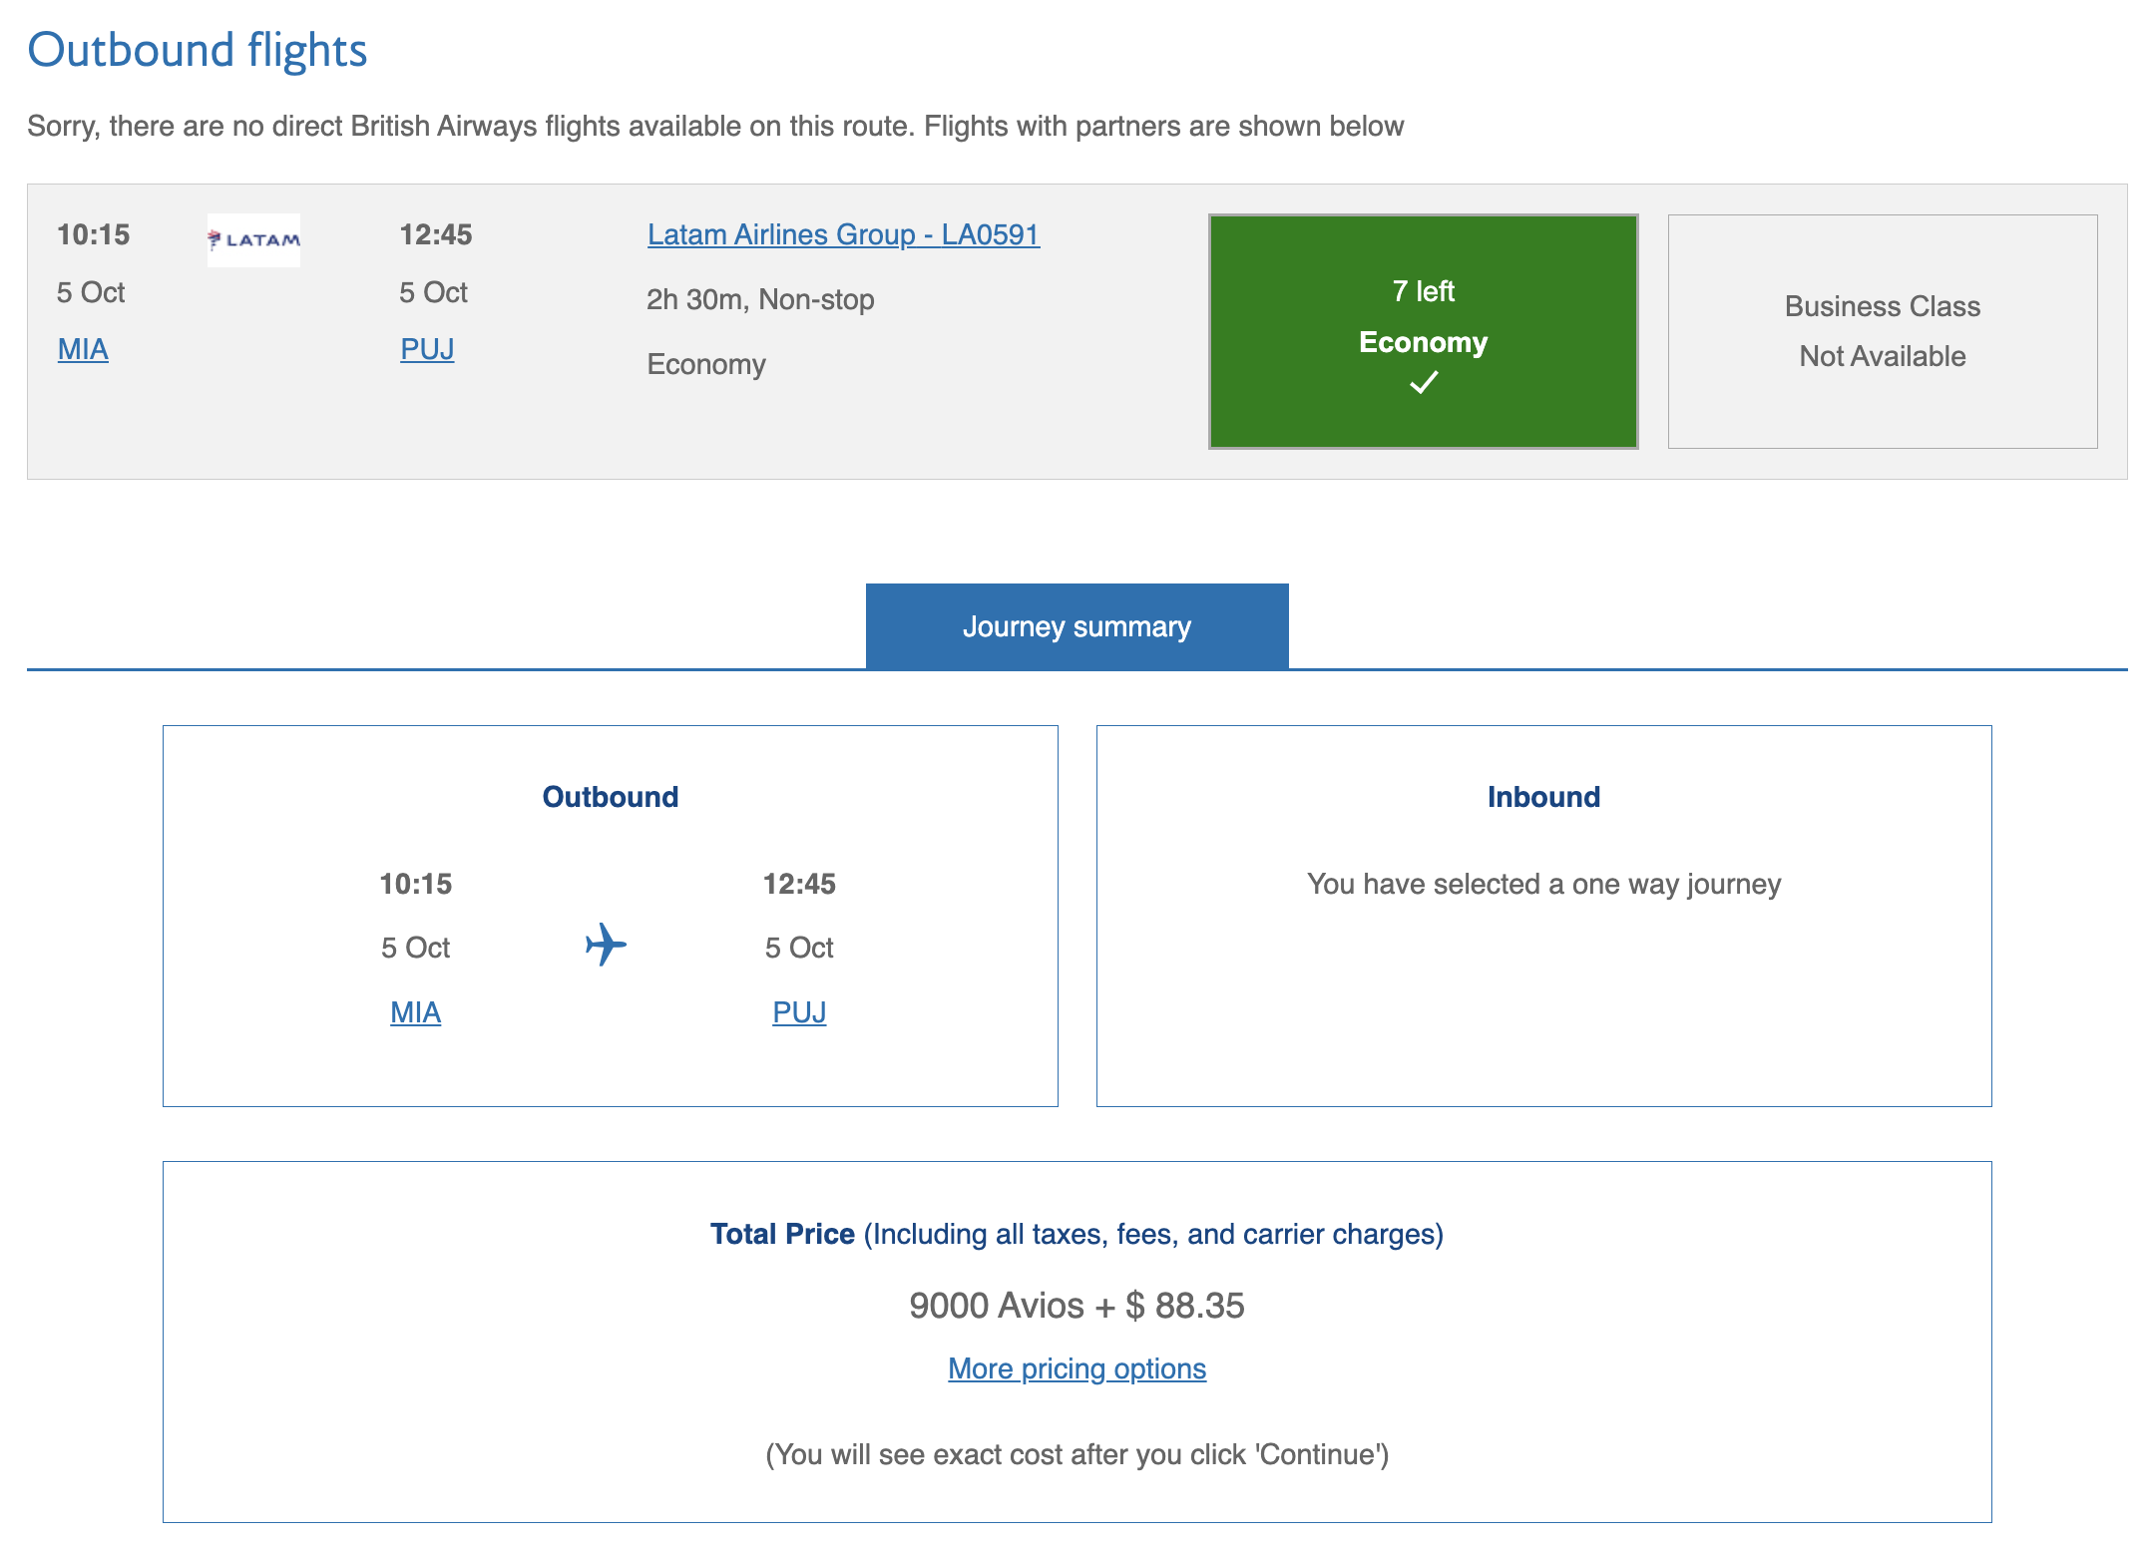Select the 7 left Economy fare box

(x=1424, y=331)
